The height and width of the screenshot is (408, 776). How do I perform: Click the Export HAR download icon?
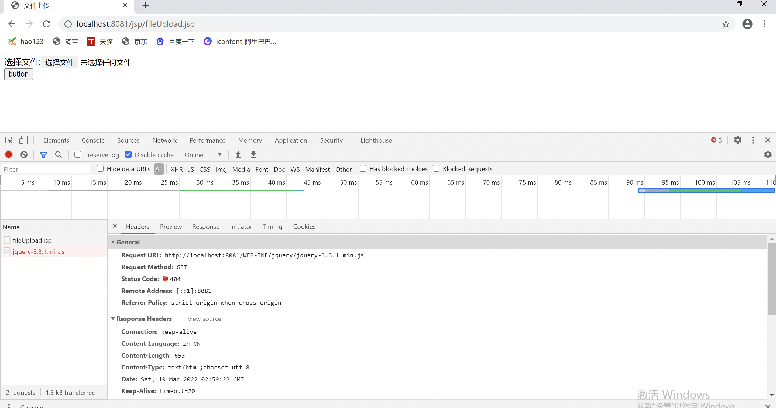pos(253,155)
